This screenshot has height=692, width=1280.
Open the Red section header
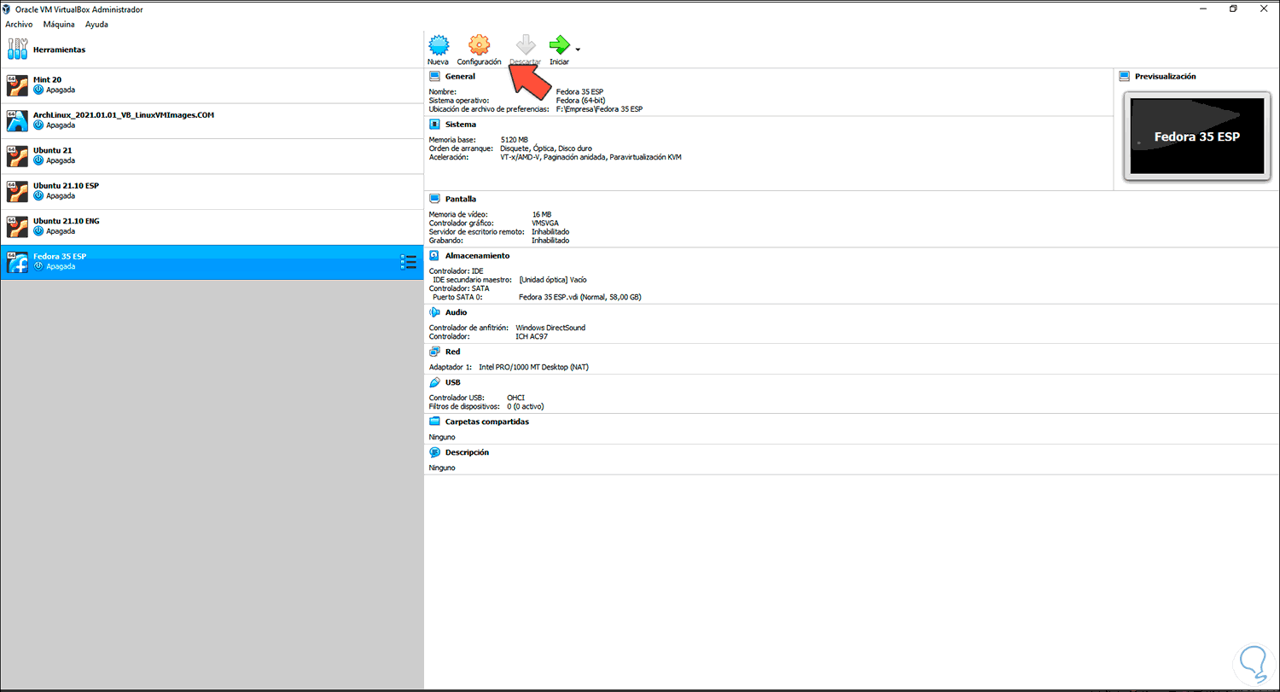click(x=452, y=351)
